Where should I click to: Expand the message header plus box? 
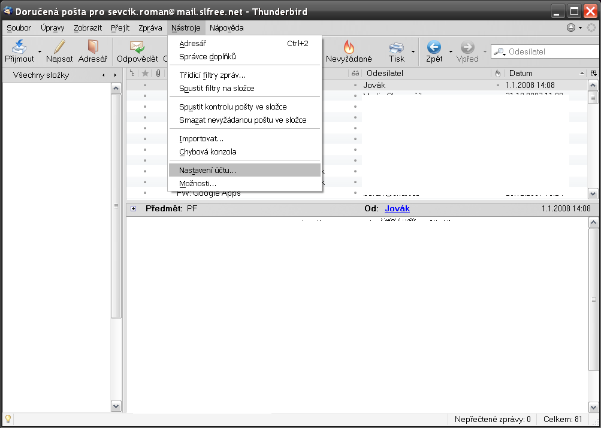pos(133,209)
